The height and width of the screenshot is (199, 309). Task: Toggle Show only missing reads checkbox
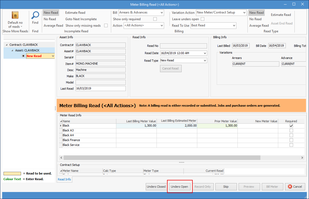106,26
